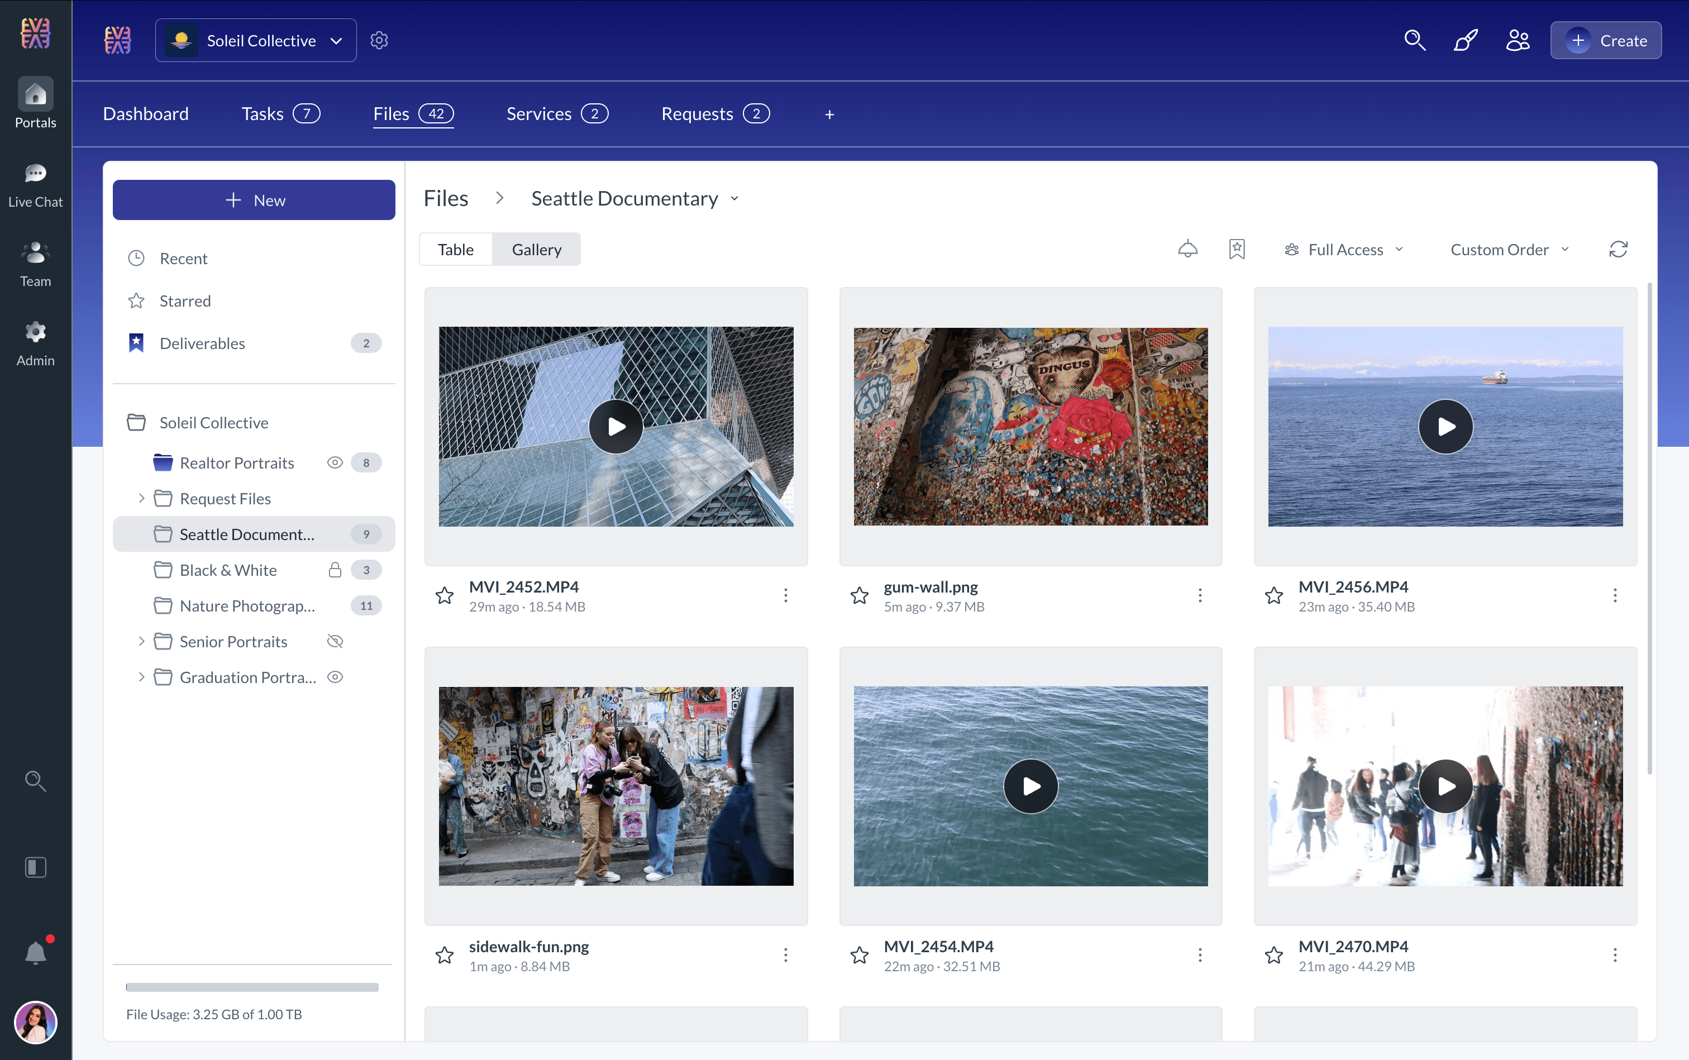Click the Create button in the header
1689x1060 pixels.
(x=1606, y=41)
